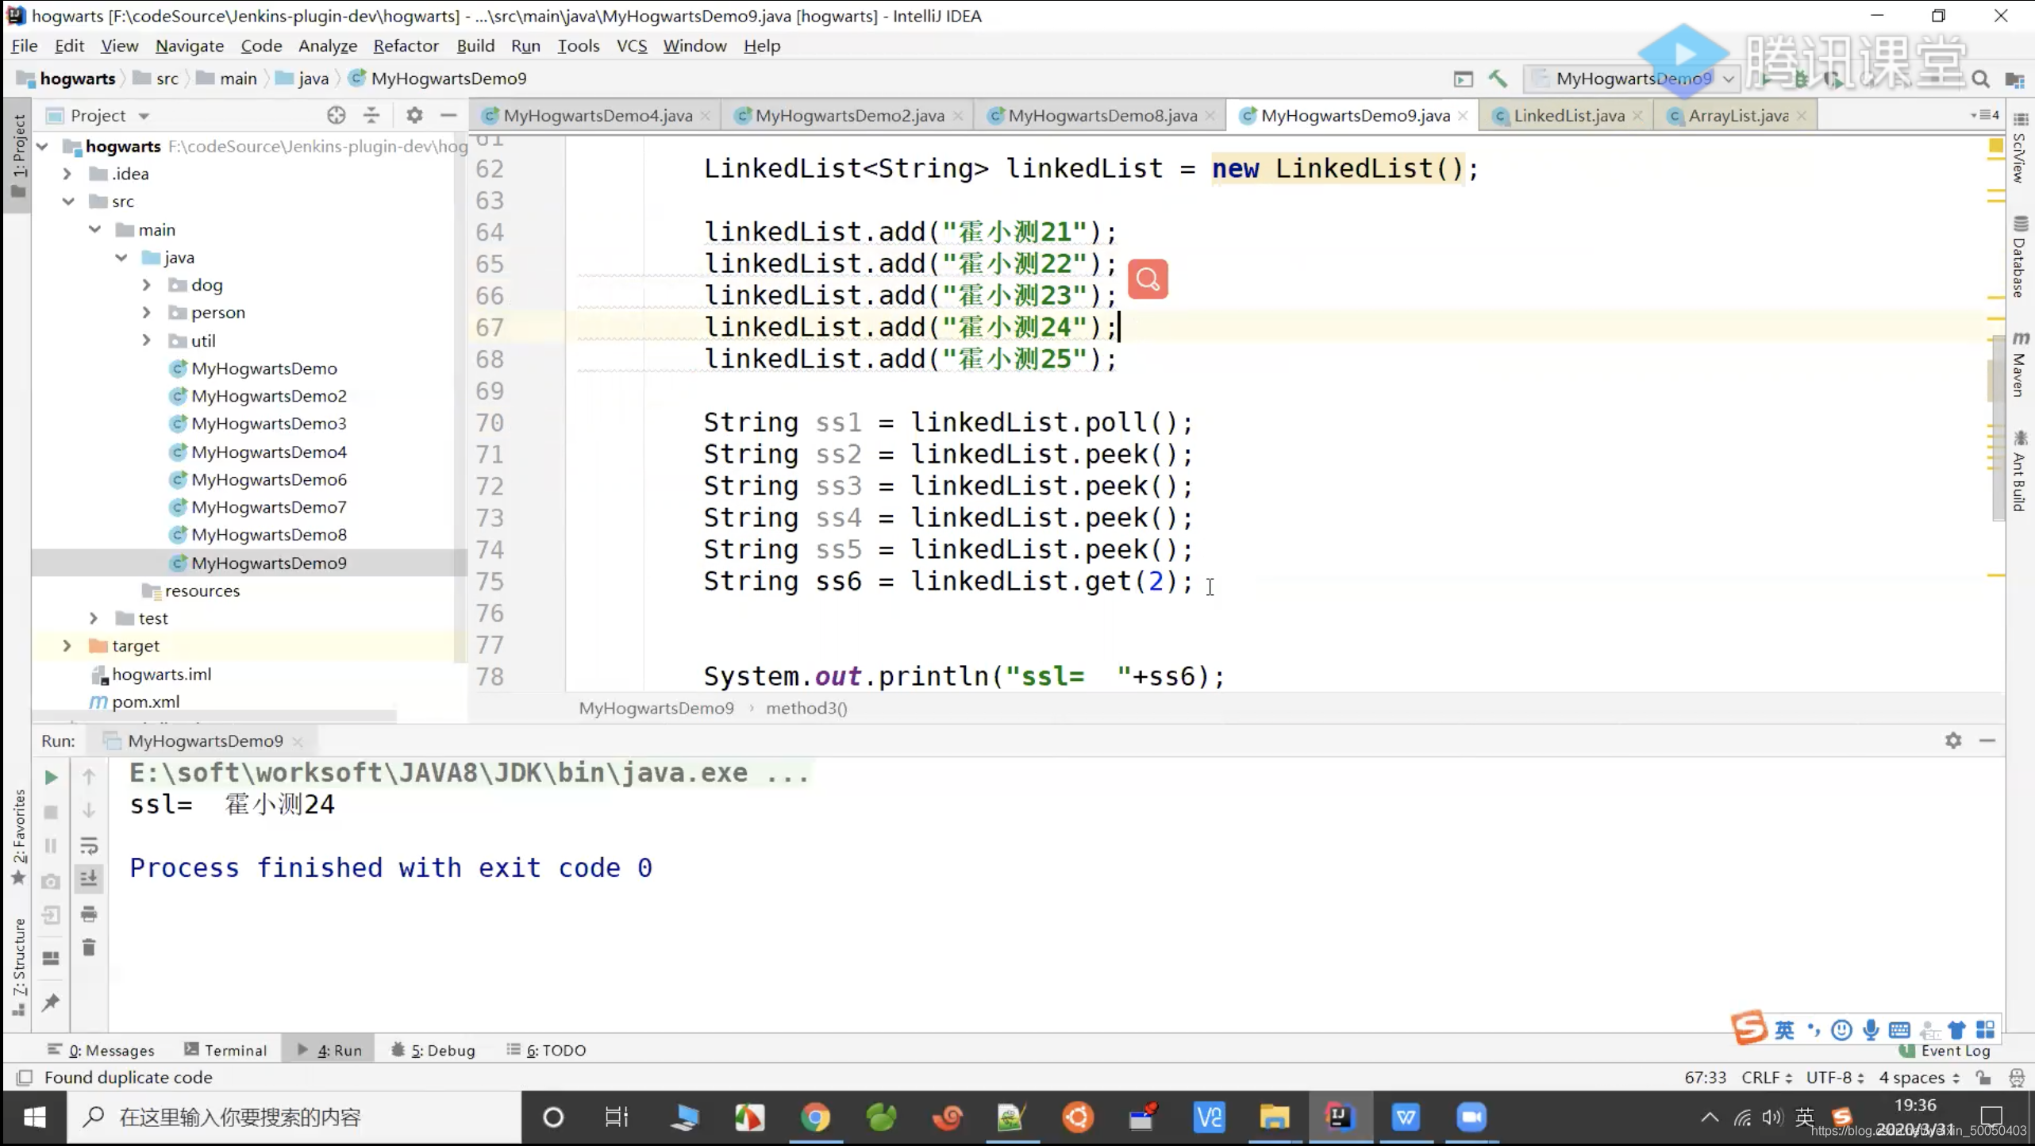Open LinkedList.java tab
Viewport: 2035px width, 1146px height.
point(1568,114)
